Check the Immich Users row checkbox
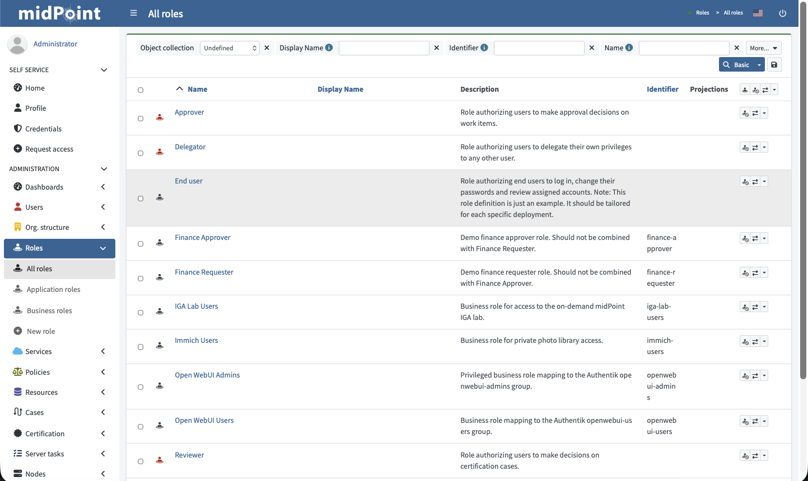The image size is (808, 481). tap(141, 347)
